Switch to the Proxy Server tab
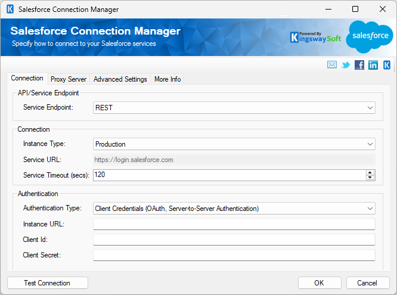 tap(69, 79)
